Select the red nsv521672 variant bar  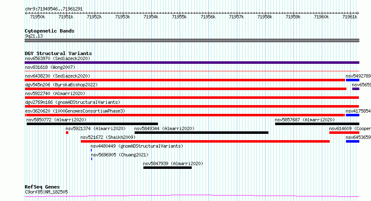[205, 141]
